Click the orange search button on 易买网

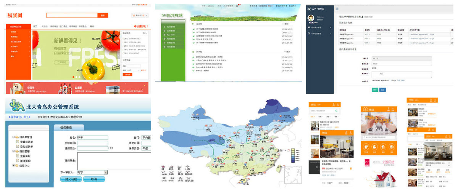click(x=103, y=16)
